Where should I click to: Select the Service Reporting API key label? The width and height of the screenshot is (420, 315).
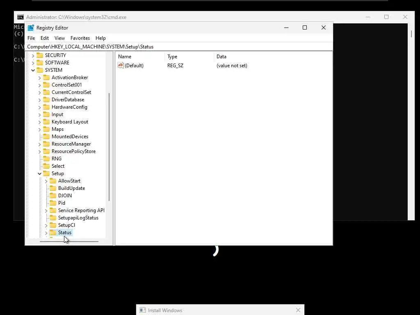click(x=82, y=210)
